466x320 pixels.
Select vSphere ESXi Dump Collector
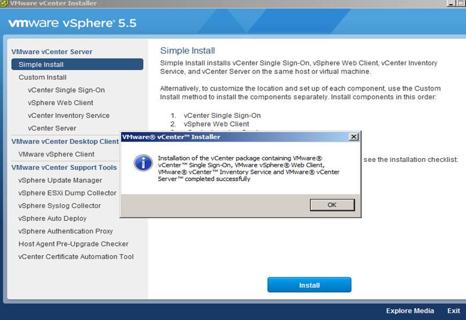pos(67,193)
